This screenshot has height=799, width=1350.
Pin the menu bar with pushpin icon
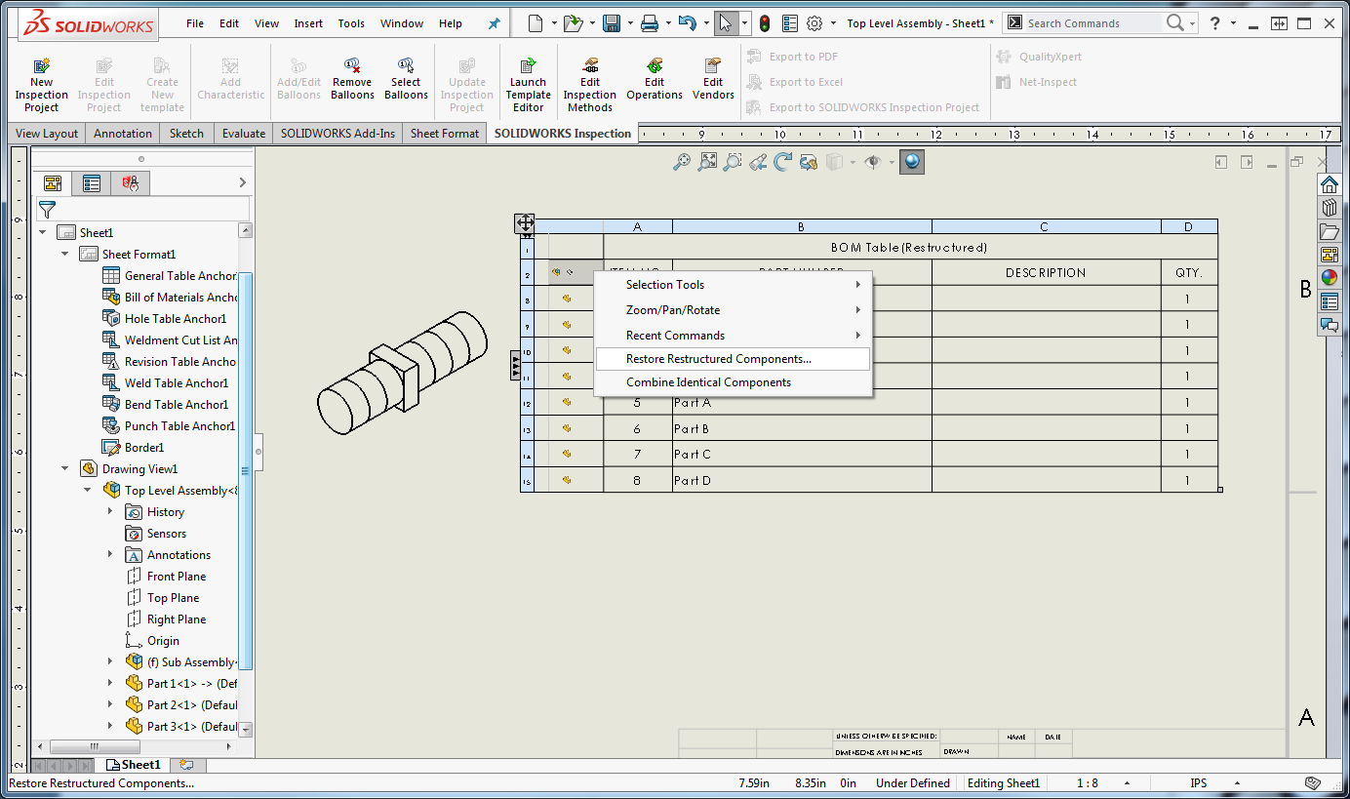(x=494, y=22)
